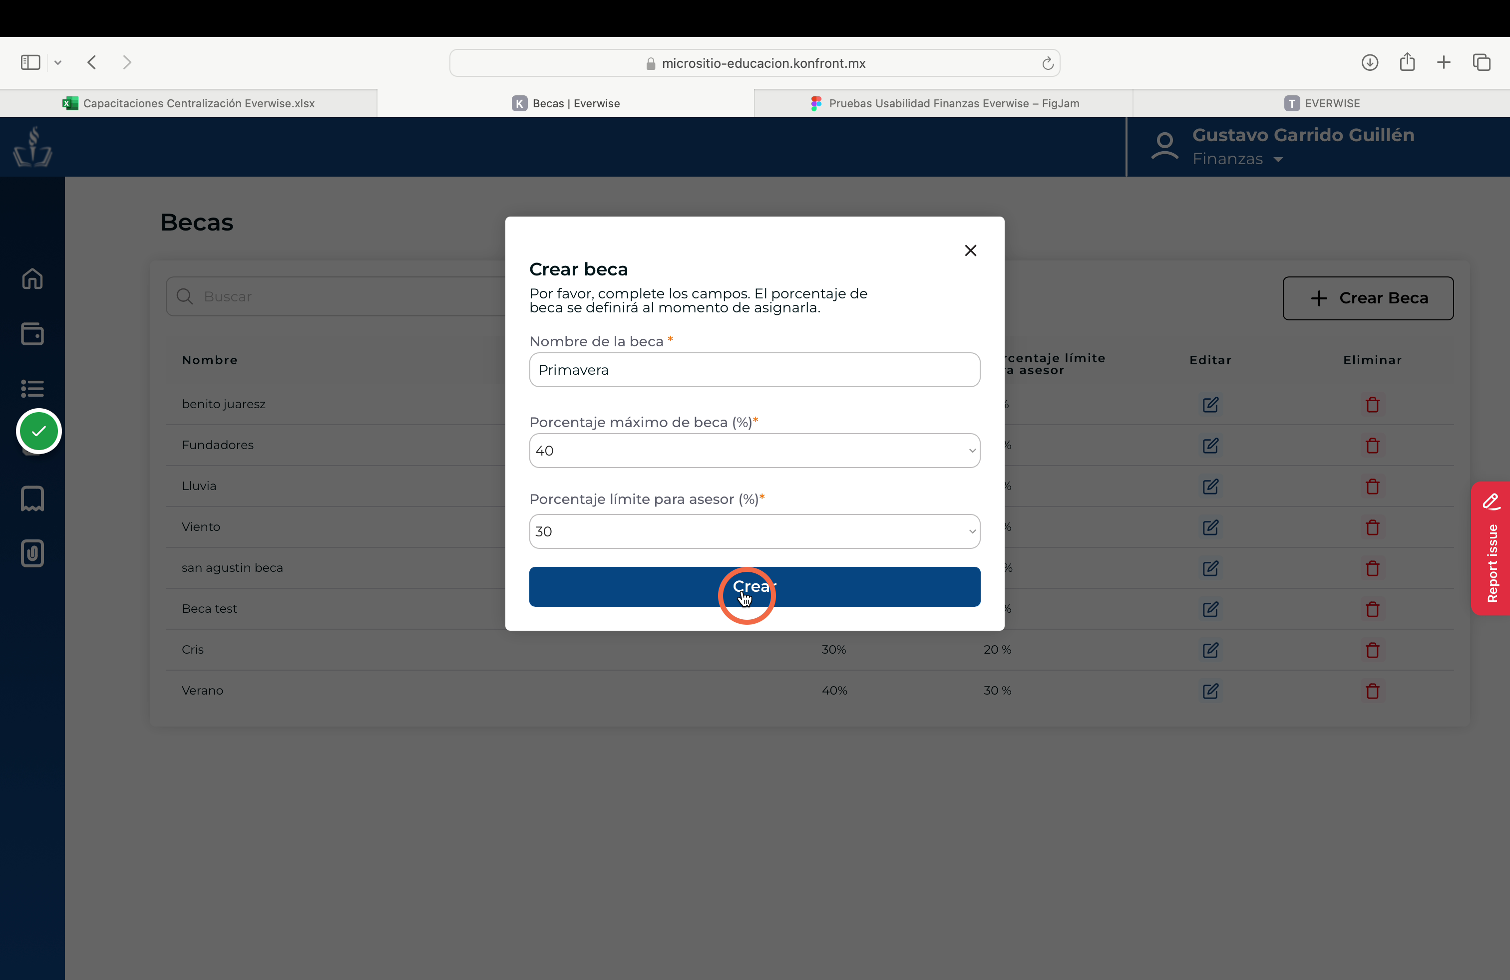Toggle the Safari sidebar button

tap(30, 62)
